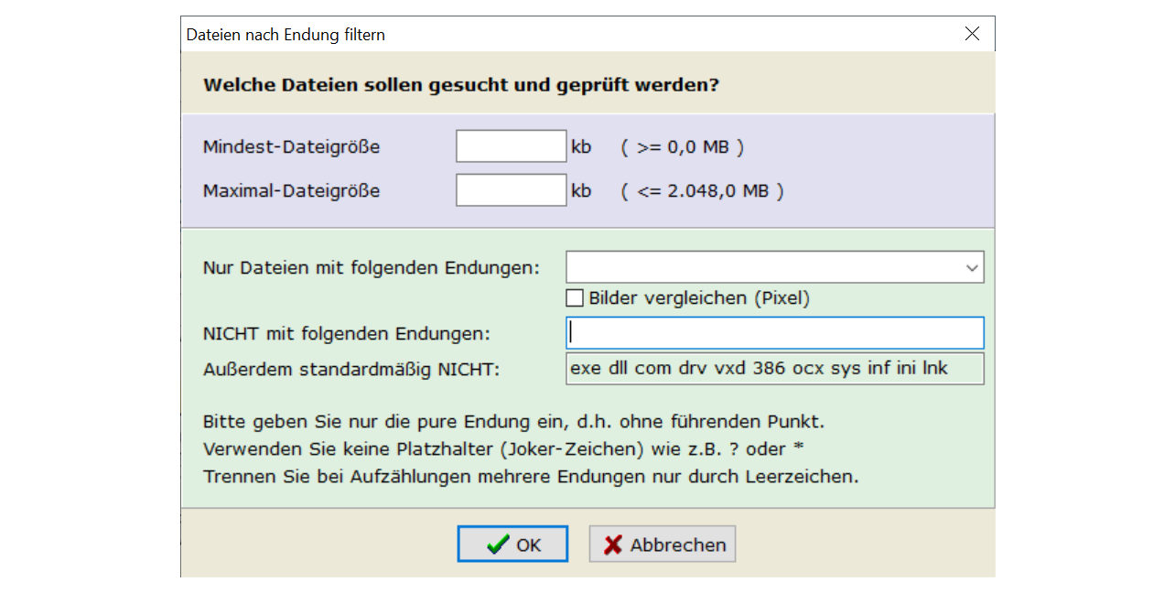Viewport: 1175px width, 593px height.
Task: Close the dialog with the title bar X
Action: pyautogui.click(x=972, y=34)
